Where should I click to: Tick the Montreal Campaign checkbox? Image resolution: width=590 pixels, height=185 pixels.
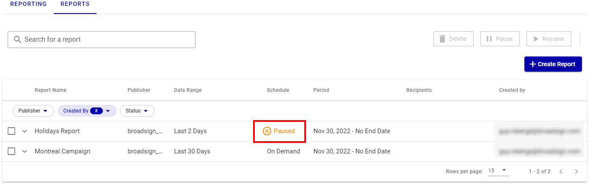click(x=11, y=151)
